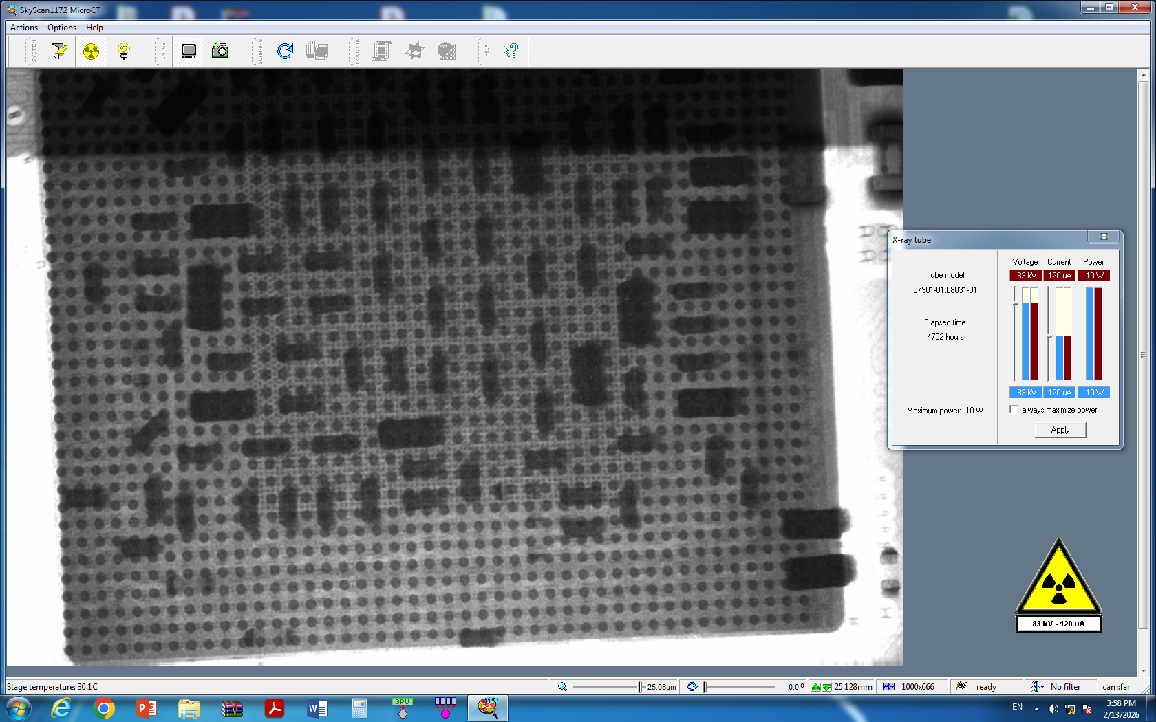Click the magnifier icon in status bar
The width and height of the screenshot is (1156, 722).
(x=562, y=687)
